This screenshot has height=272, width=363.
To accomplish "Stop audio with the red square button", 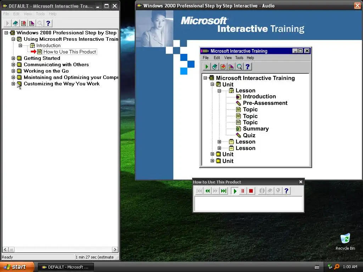I will pos(251,191).
